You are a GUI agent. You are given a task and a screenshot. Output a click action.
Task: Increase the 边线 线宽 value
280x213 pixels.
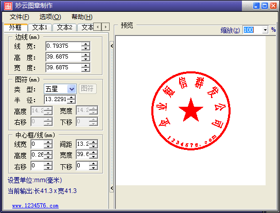pyautogui.click(x=86, y=44)
